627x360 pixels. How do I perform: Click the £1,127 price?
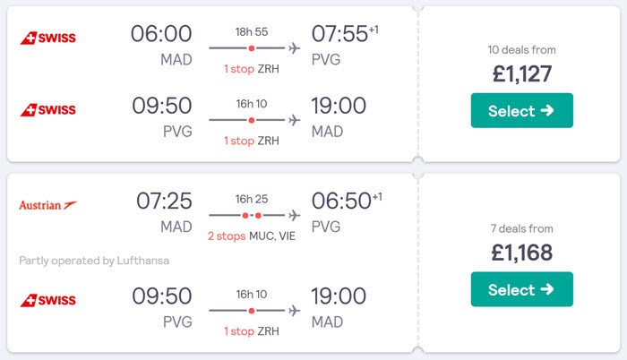click(x=522, y=74)
